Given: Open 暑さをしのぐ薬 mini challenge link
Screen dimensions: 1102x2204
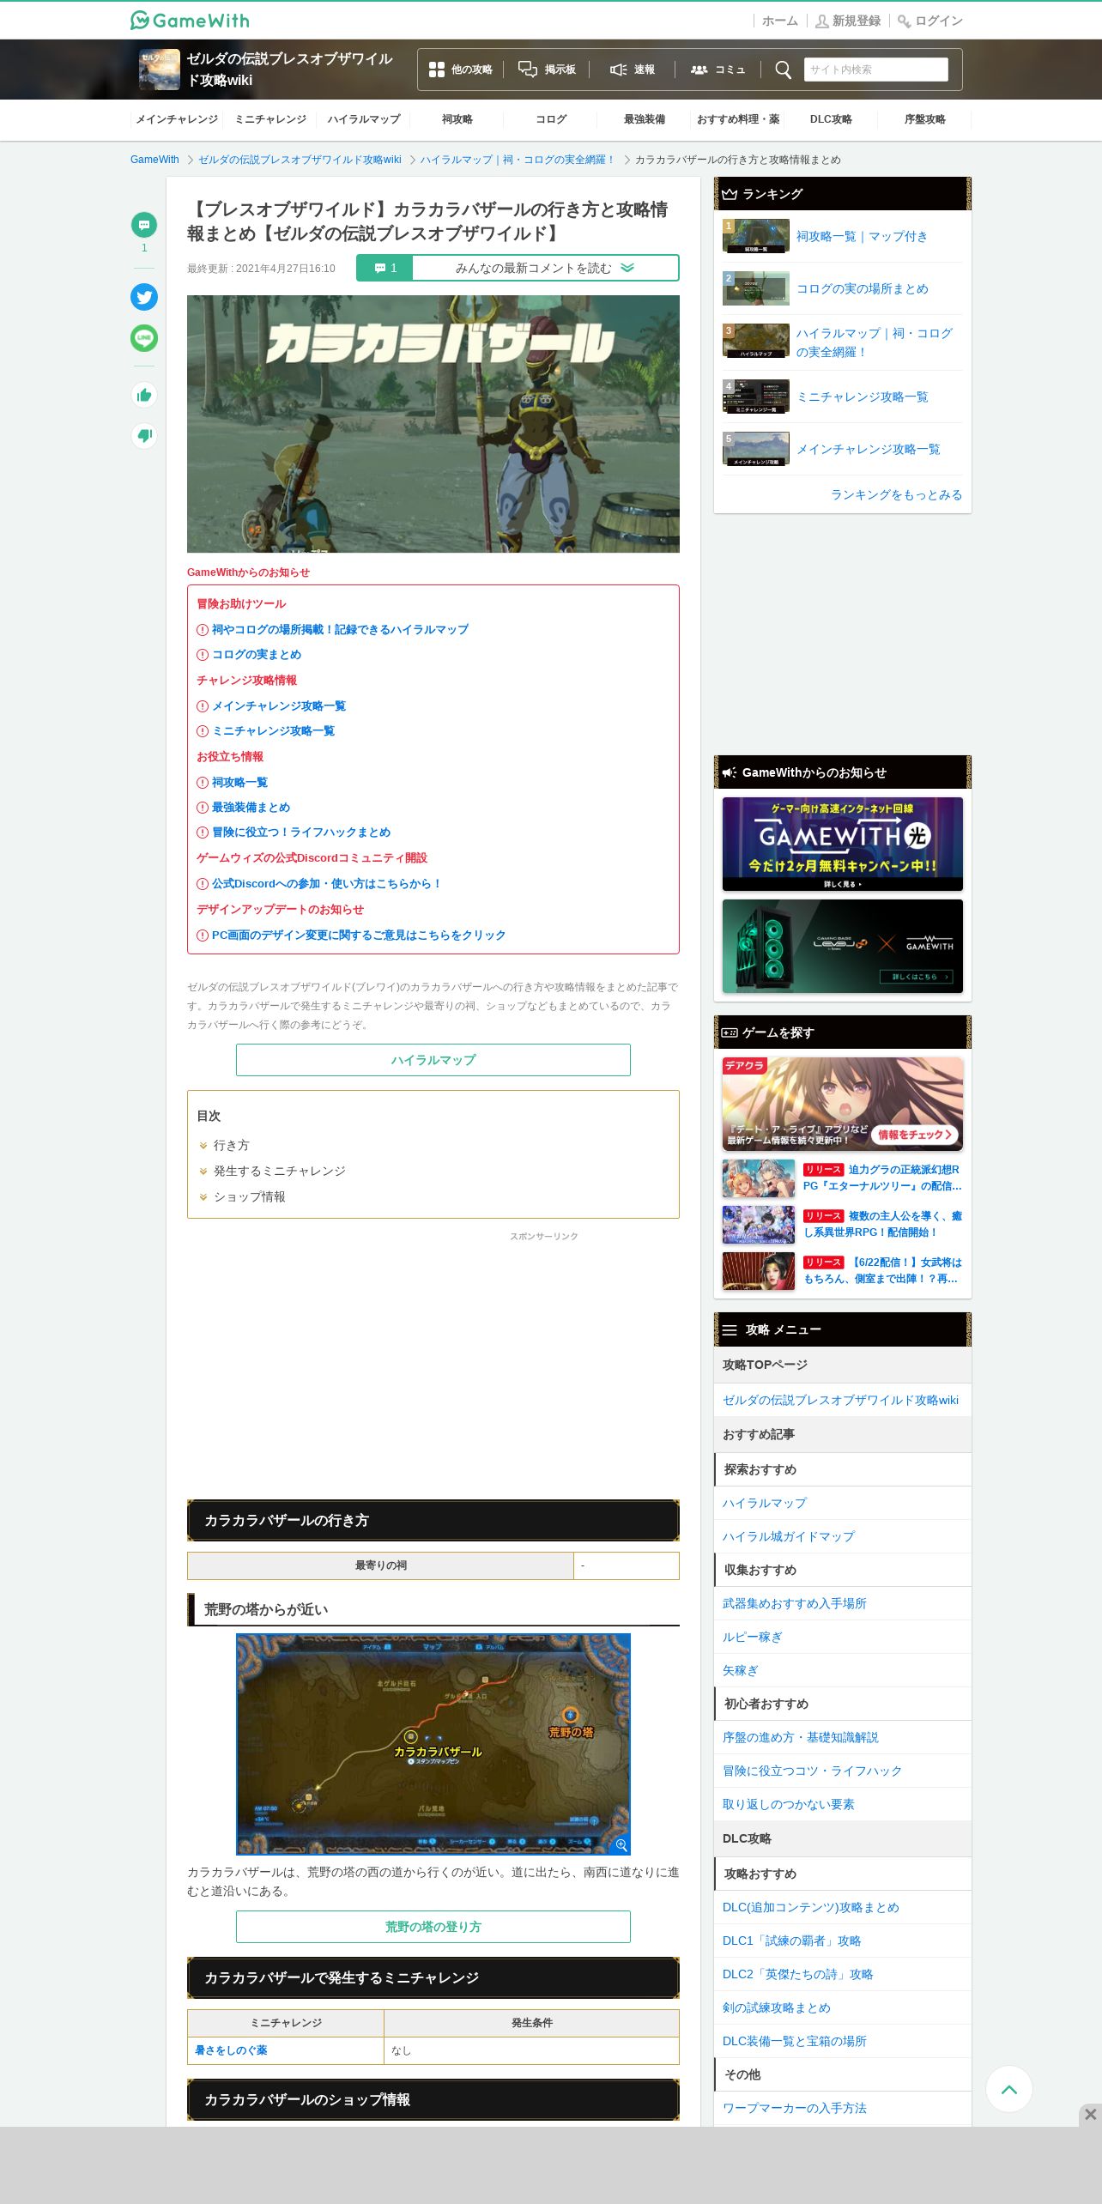Looking at the screenshot, I should (x=231, y=2050).
